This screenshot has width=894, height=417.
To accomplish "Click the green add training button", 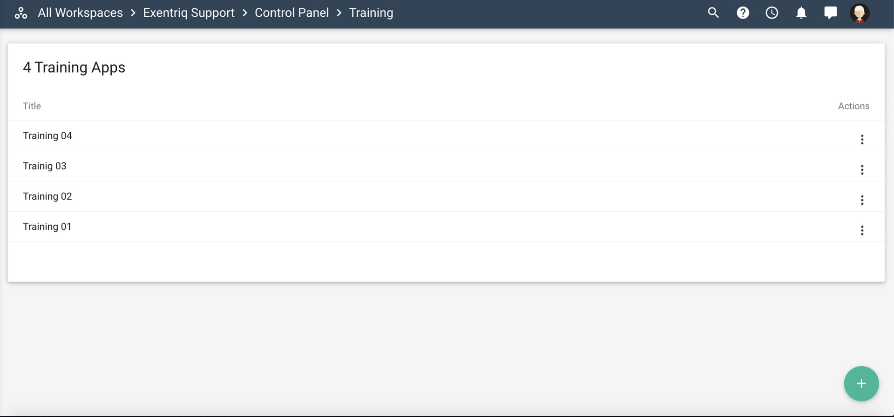I will pos(861,383).
